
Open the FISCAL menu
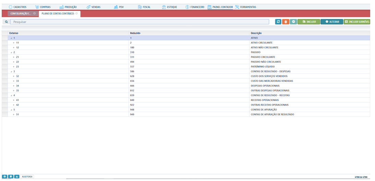[144, 7]
